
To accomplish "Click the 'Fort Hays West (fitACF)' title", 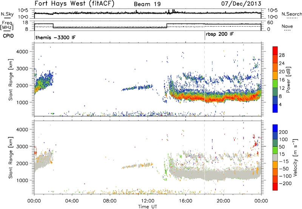I will click(x=74, y=4).
